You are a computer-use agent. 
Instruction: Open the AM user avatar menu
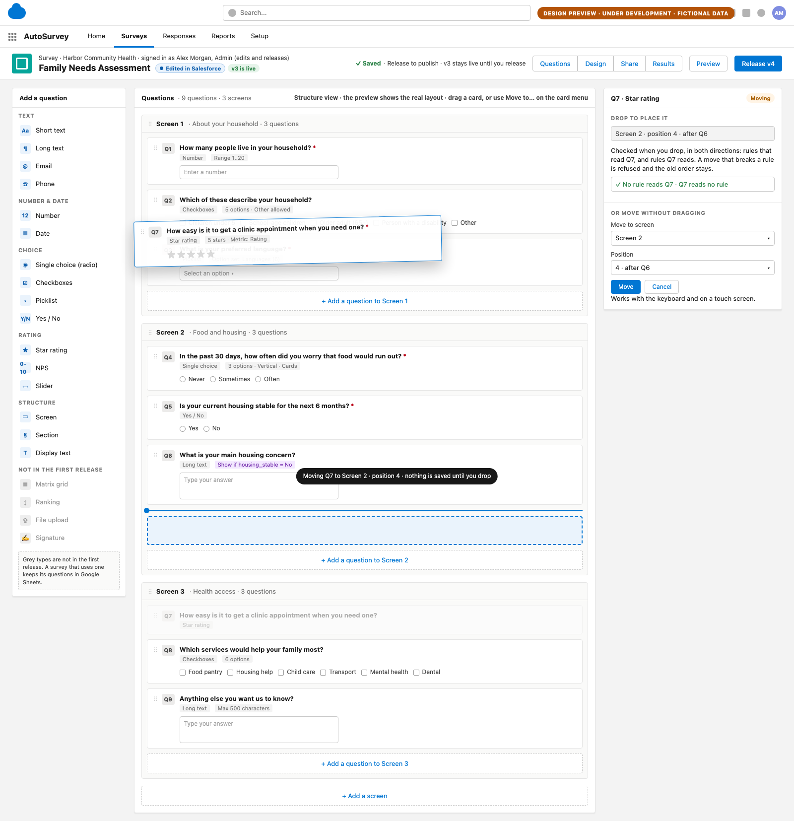tap(779, 13)
